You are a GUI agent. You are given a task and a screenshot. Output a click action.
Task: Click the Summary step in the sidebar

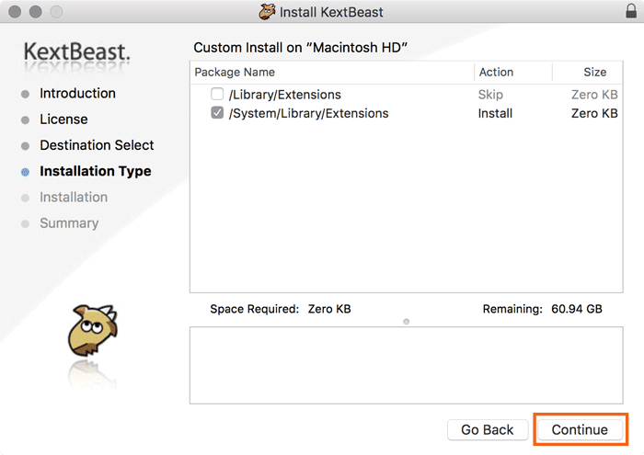click(69, 223)
